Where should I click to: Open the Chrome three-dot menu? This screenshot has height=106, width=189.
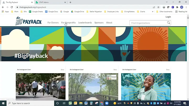[x=186, y=7]
